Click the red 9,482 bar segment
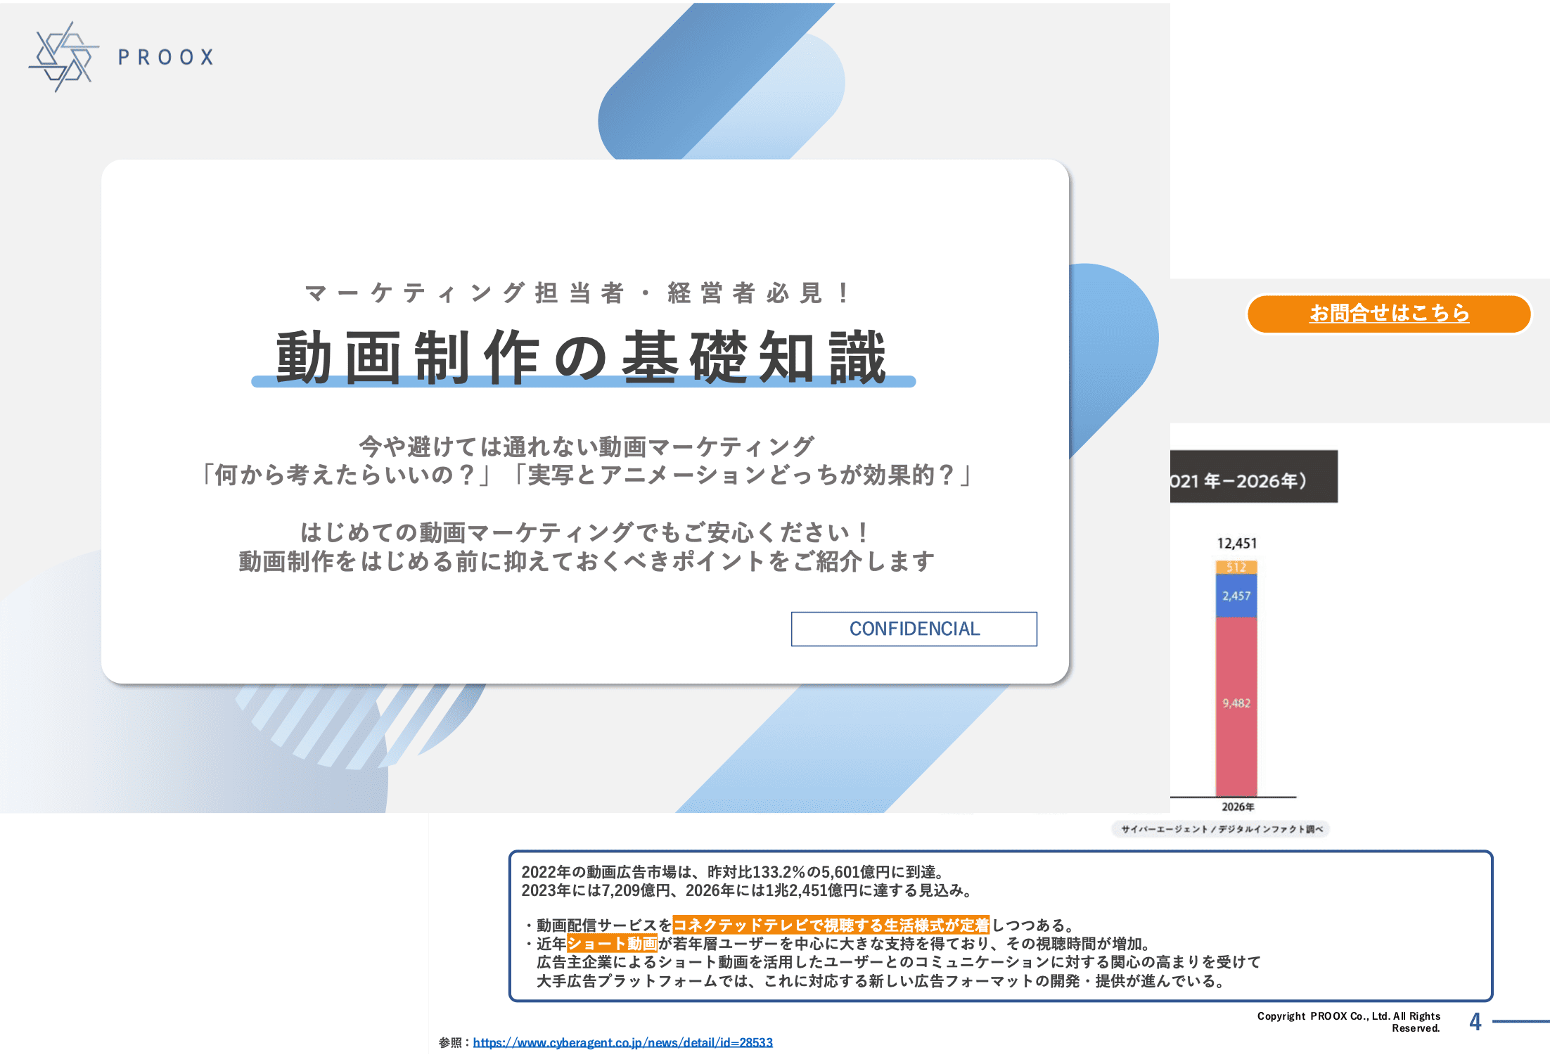 pyautogui.click(x=1236, y=703)
